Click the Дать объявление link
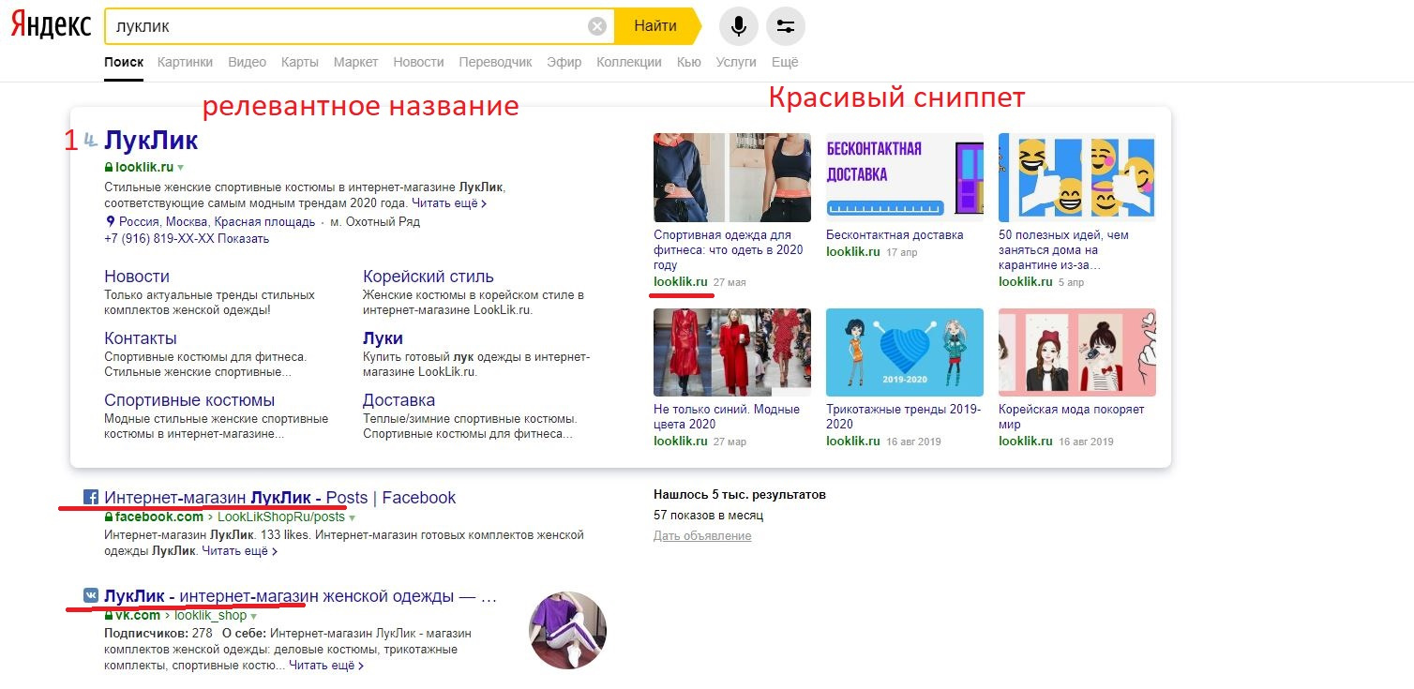 tap(702, 535)
